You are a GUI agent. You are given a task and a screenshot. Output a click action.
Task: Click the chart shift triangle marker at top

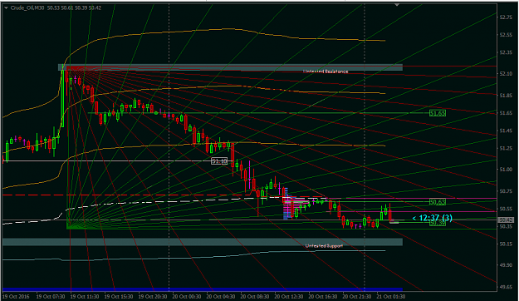(x=397, y=5)
